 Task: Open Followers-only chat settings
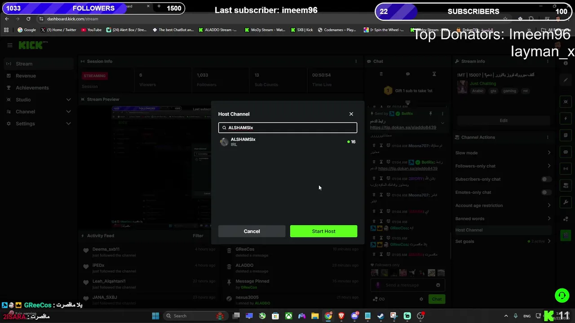(503, 166)
